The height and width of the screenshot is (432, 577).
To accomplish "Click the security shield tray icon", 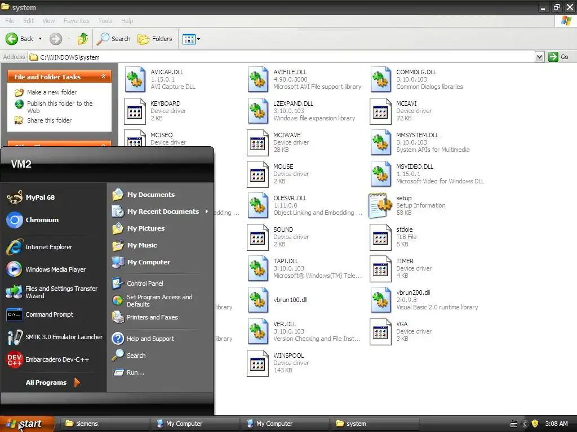I will click(x=535, y=424).
